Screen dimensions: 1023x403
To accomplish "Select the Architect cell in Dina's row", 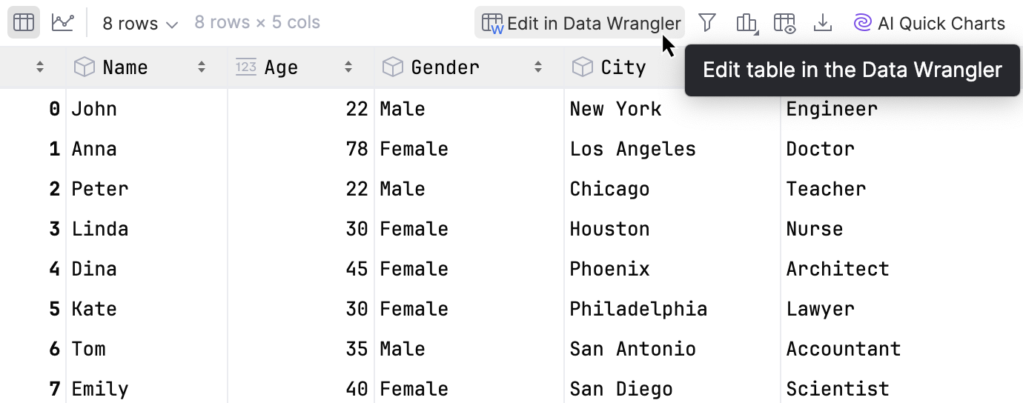I will coord(837,269).
